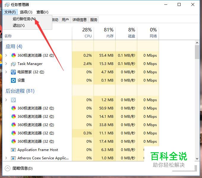
Task: Click the 电脑管家 shield icon
Action: 13,72
